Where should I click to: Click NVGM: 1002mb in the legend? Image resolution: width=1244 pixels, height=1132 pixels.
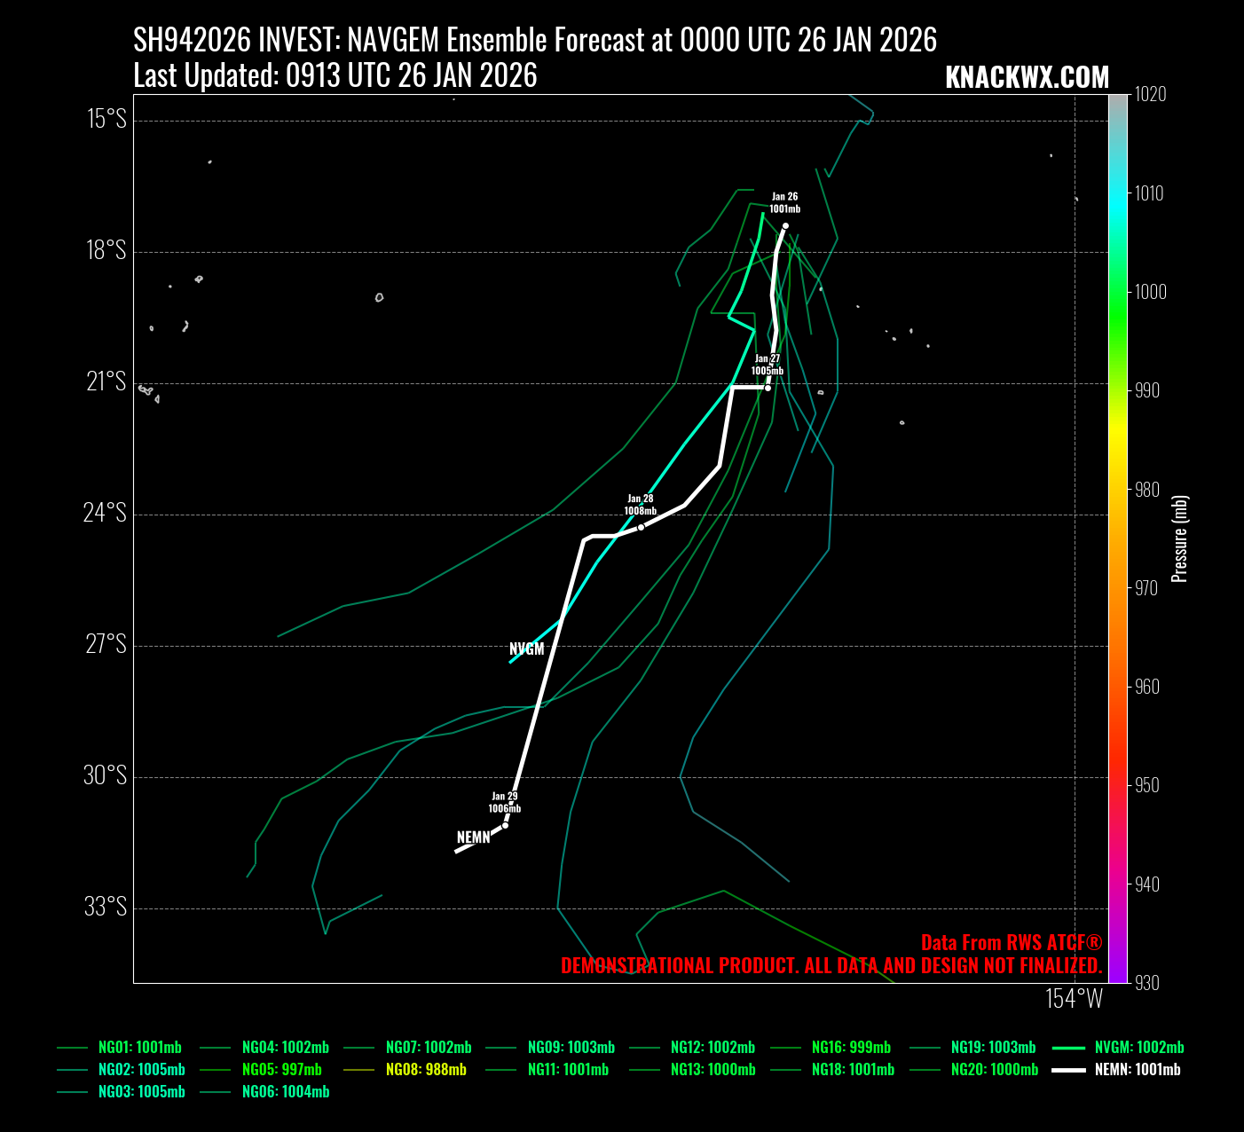1138,1048
